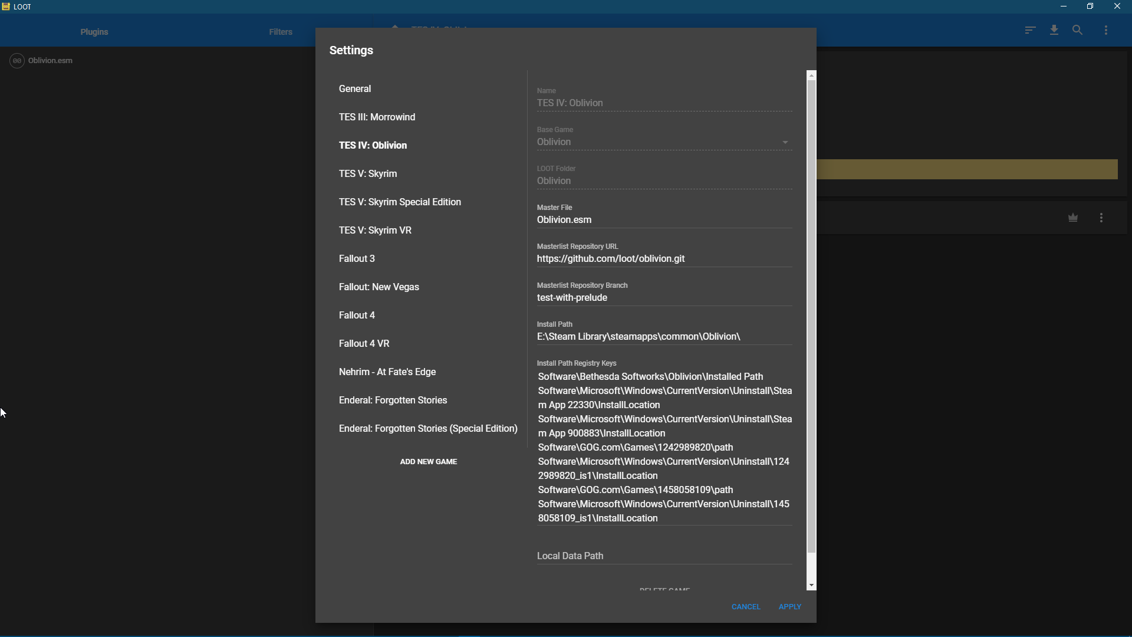Image resolution: width=1132 pixels, height=637 pixels.
Task: Click the sort load order icon
Action: tap(1029, 30)
